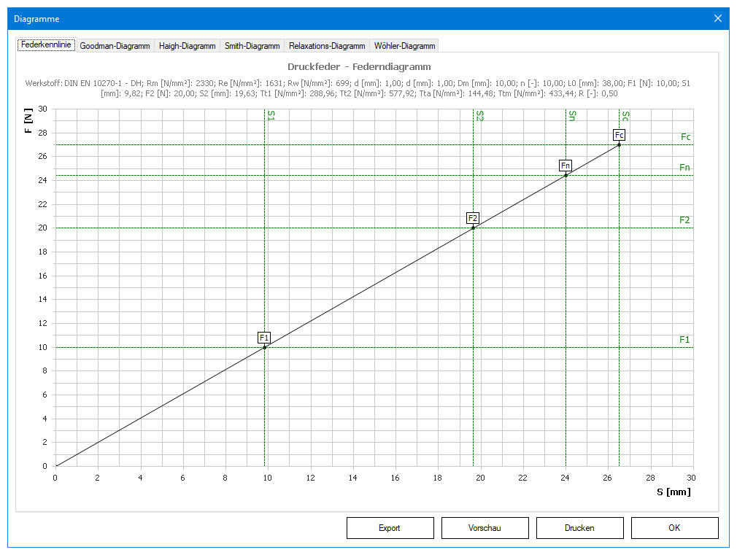Show the Relaxations-Diagramm tab
Viewport: 737px width, 555px height.
(x=326, y=45)
